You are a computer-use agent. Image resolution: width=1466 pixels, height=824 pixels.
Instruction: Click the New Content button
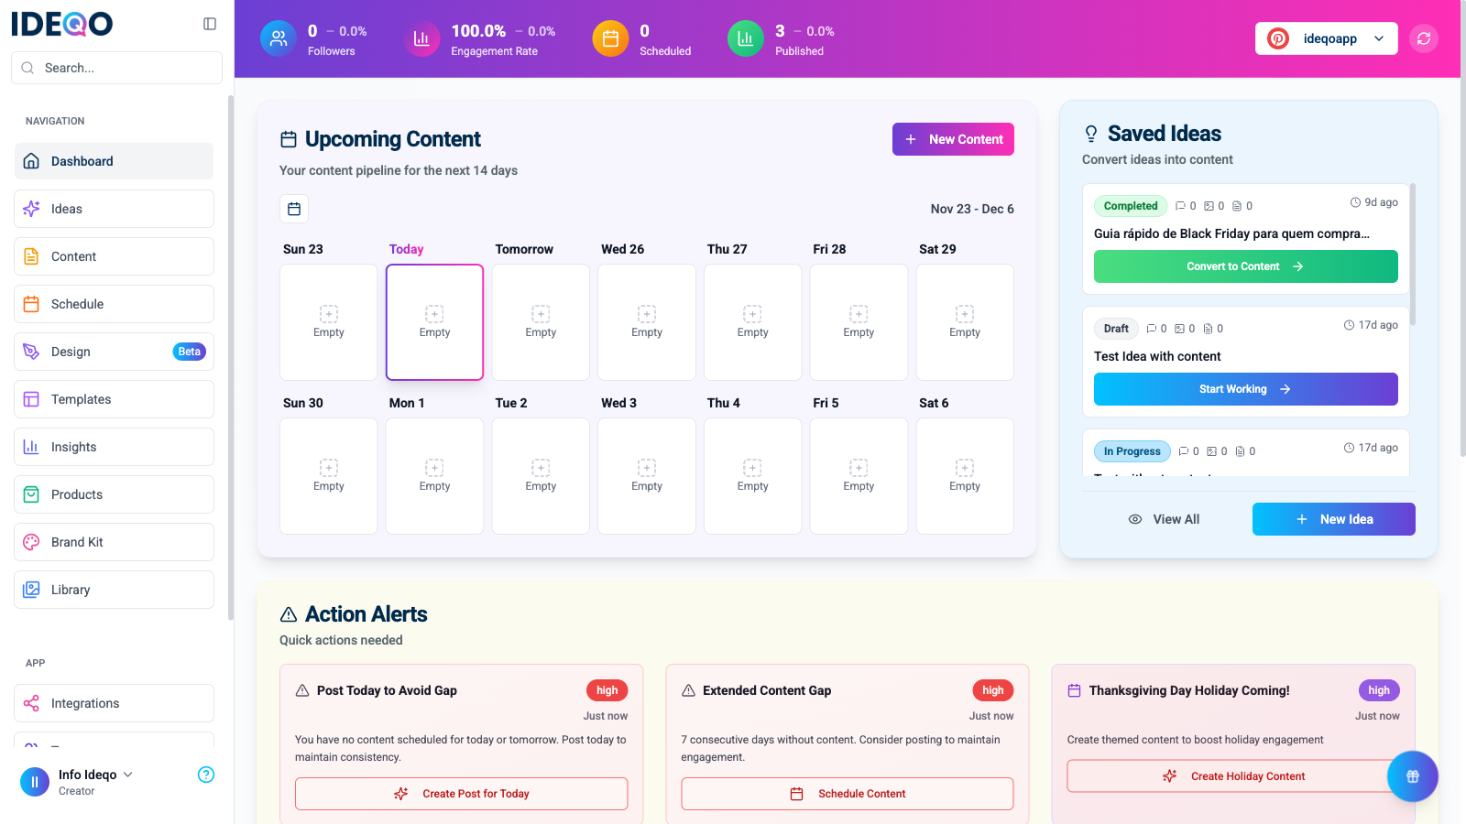pos(953,139)
